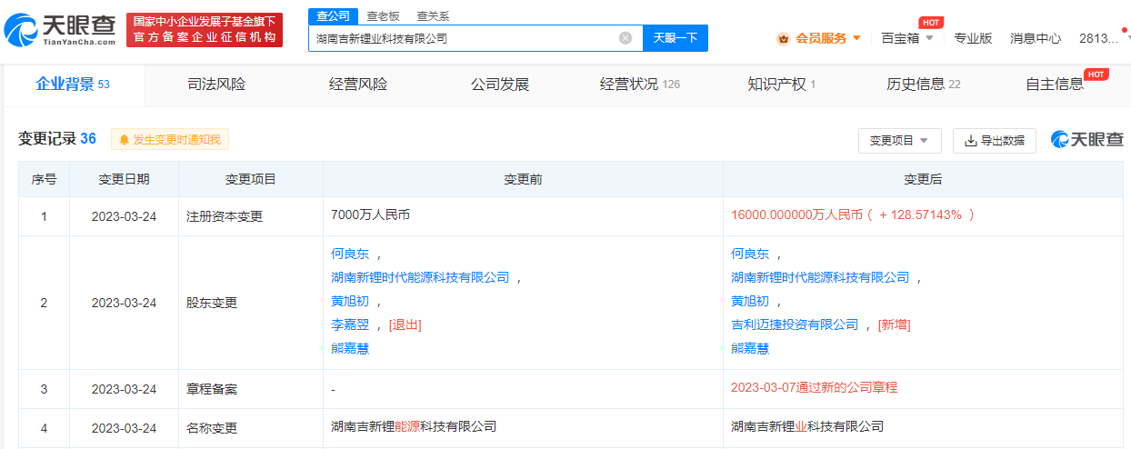Click the TianYanCha logo at top left
Viewport: 1131px width, 449px height.
pyautogui.click(x=60, y=31)
